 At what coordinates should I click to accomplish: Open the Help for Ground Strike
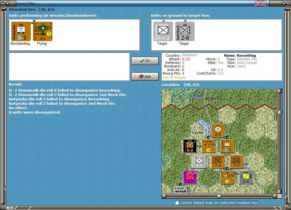145,76
